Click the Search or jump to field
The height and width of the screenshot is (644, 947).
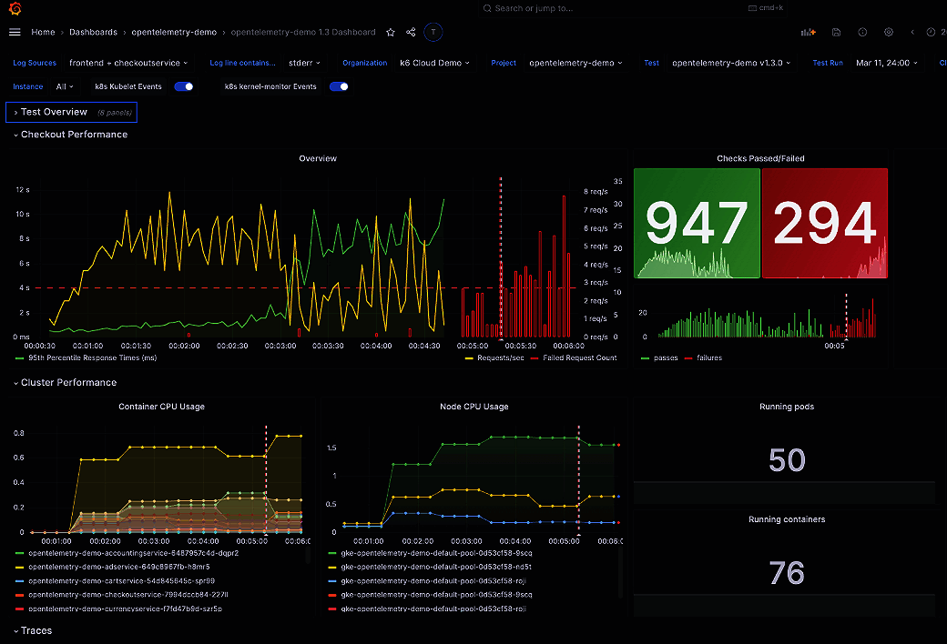point(533,8)
